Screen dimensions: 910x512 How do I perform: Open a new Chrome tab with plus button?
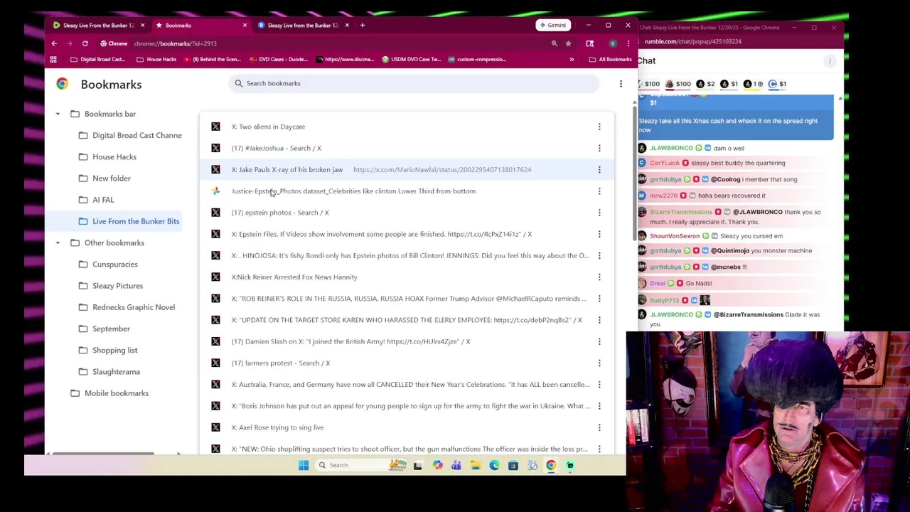(363, 25)
